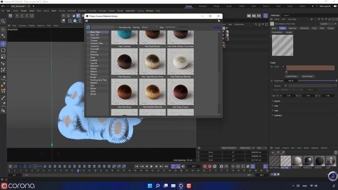Click the add material plus icon

(x=273, y=153)
